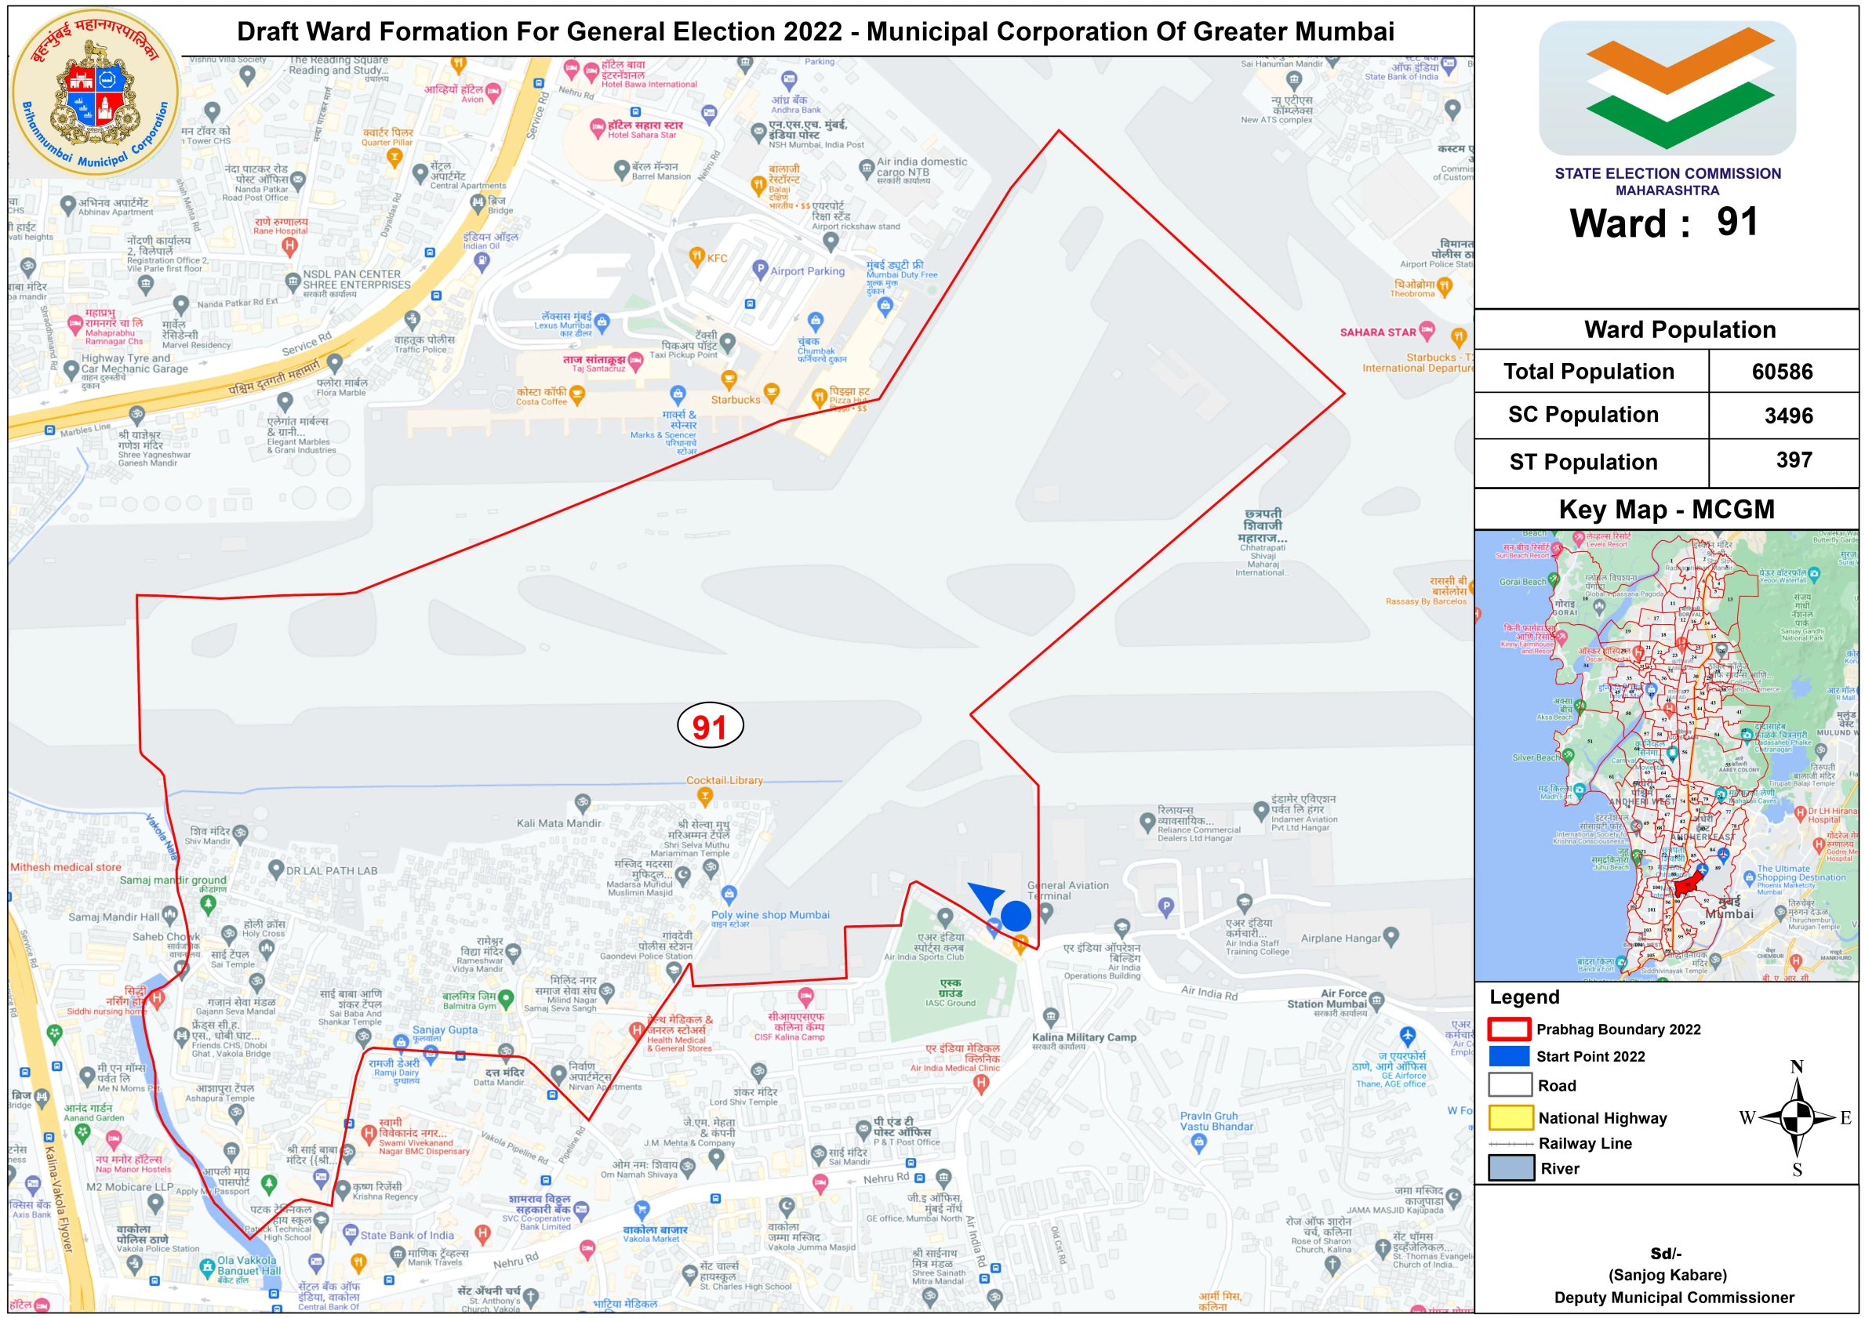Click the blue Start Point legend swatch
Viewport: 1865px width, 1318px height.
click(1510, 1055)
